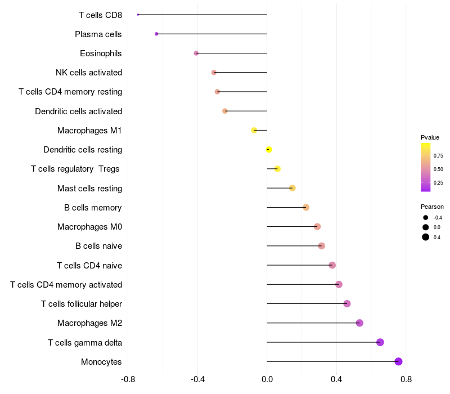Click the T cells CD8 data point
The width and height of the screenshot is (450, 394).
(138, 15)
